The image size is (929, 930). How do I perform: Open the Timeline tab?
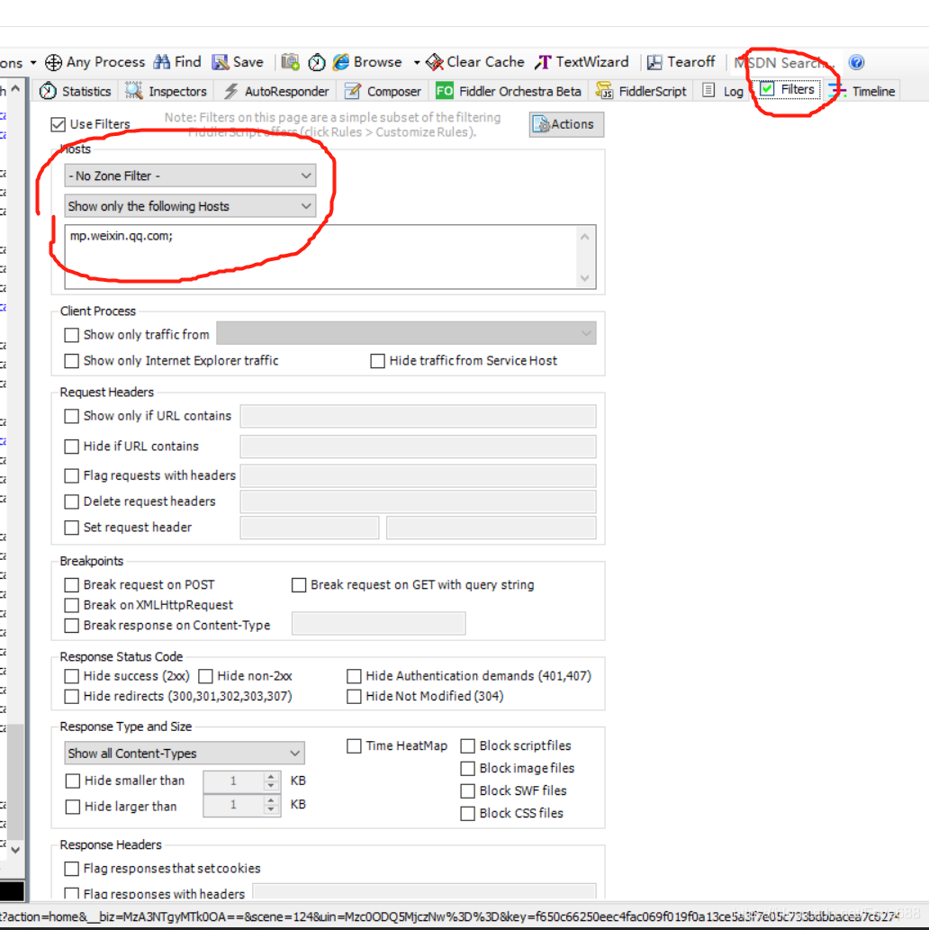(x=864, y=91)
